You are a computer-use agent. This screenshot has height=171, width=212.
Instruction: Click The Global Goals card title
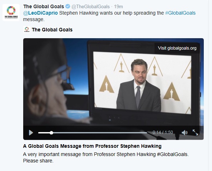click(x=52, y=30)
